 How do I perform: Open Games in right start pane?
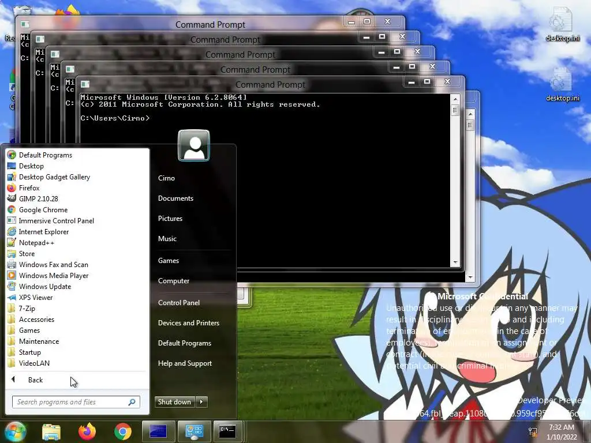tap(169, 260)
